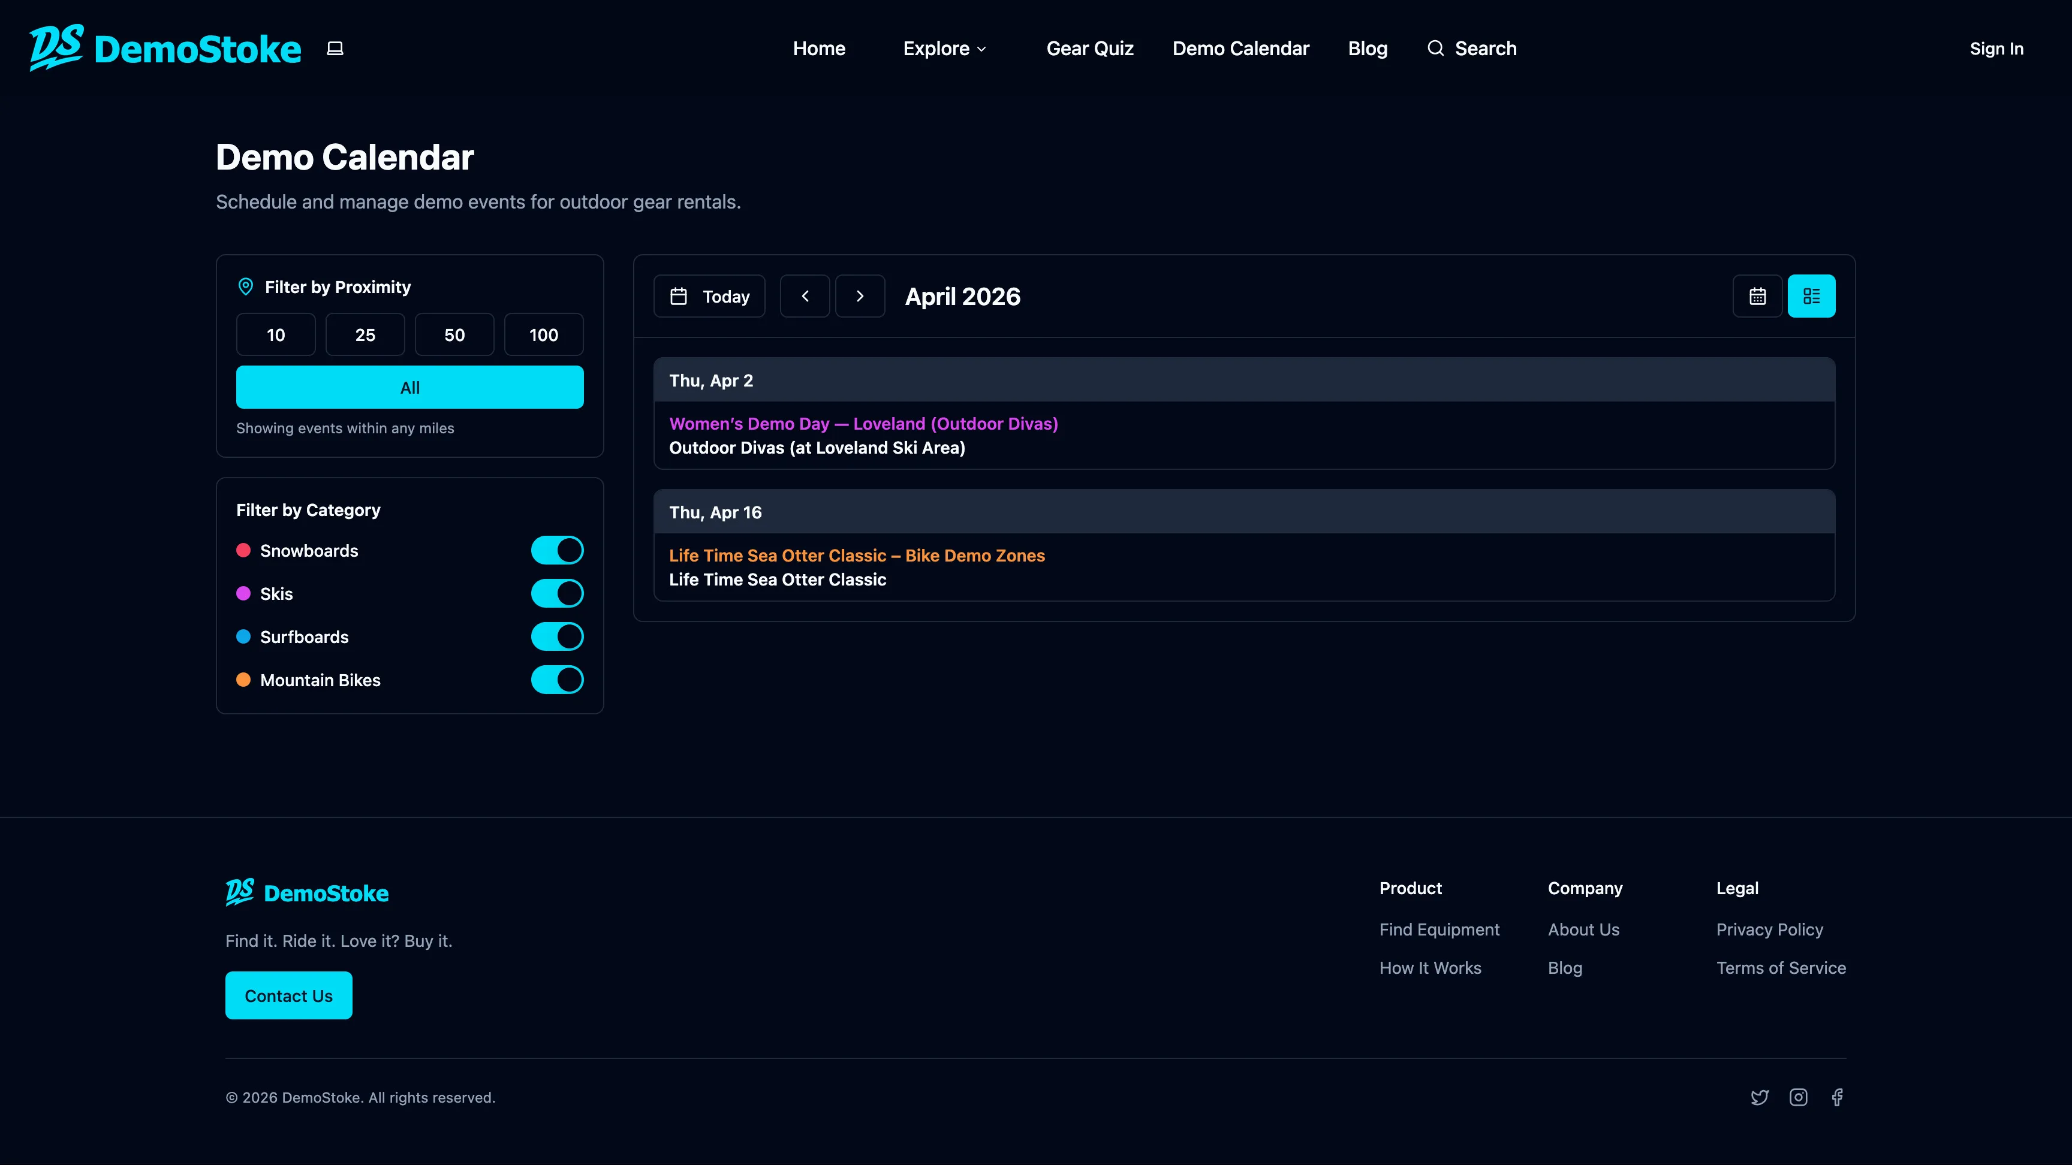Open DemoStoke's Facebook page via footer icon
The image size is (2072, 1165).
click(x=1837, y=1097)
